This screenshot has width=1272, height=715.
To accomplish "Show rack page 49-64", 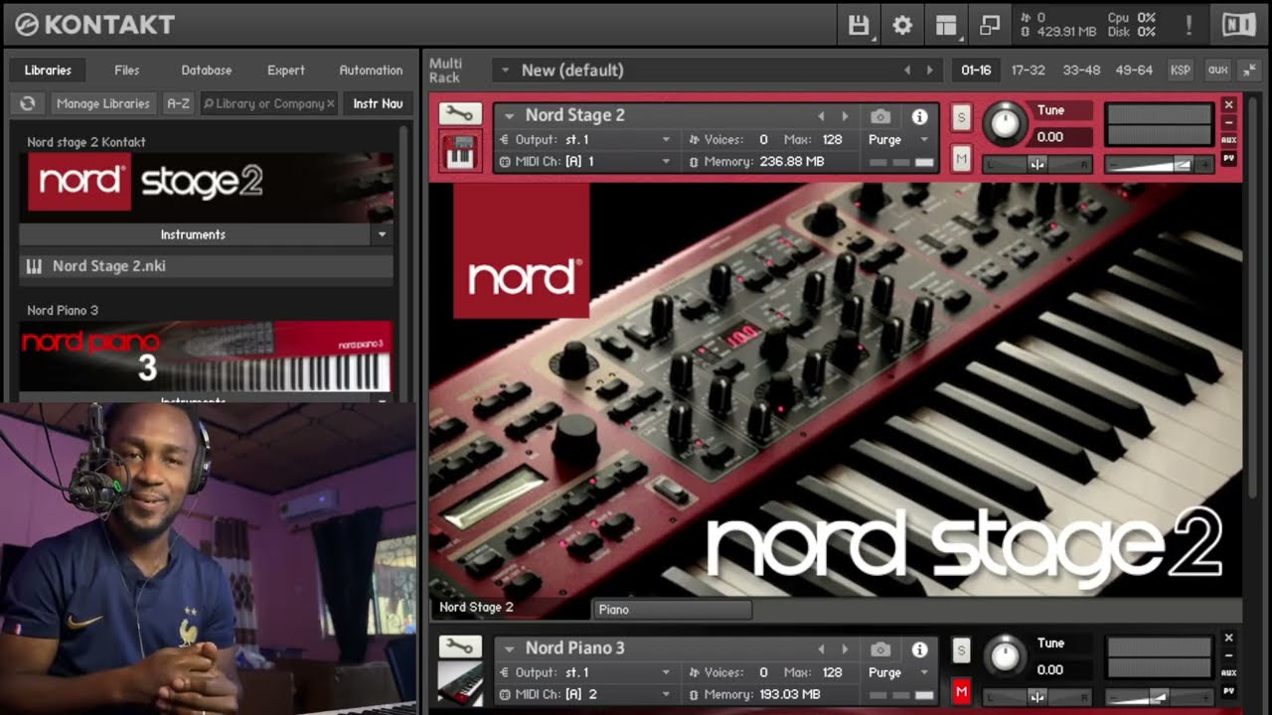I will click(1135, 71).
